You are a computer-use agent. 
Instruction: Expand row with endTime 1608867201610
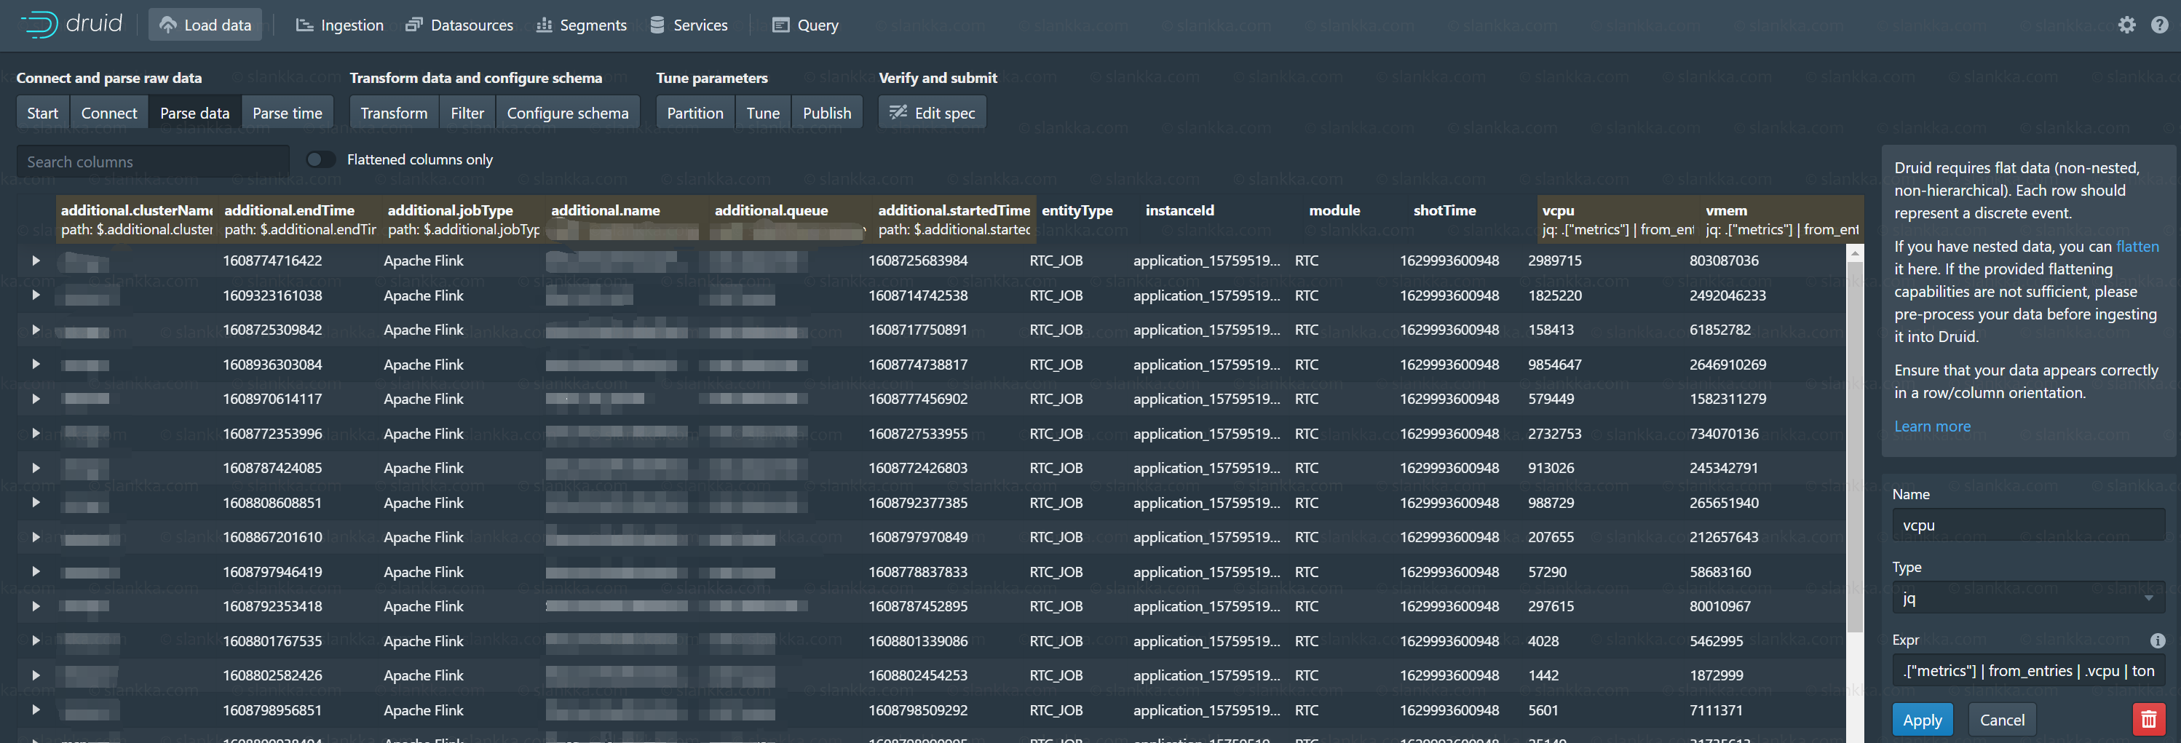(x=36, y=537)
